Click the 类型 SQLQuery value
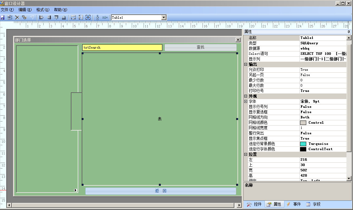Image resolution: width=353 pixels, height=210 pixels. tap(323, 43)
